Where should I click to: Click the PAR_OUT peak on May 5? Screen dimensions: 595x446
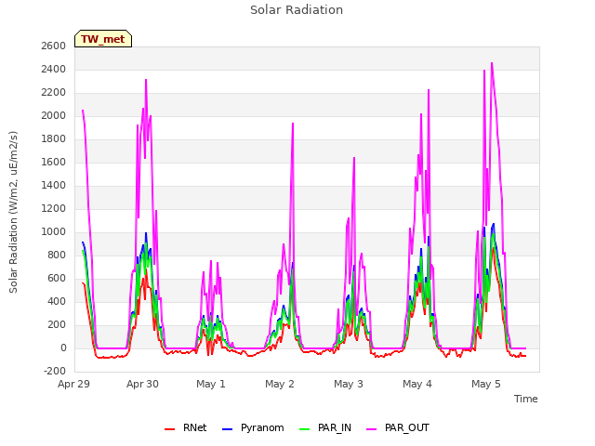[x=492, y=63]
